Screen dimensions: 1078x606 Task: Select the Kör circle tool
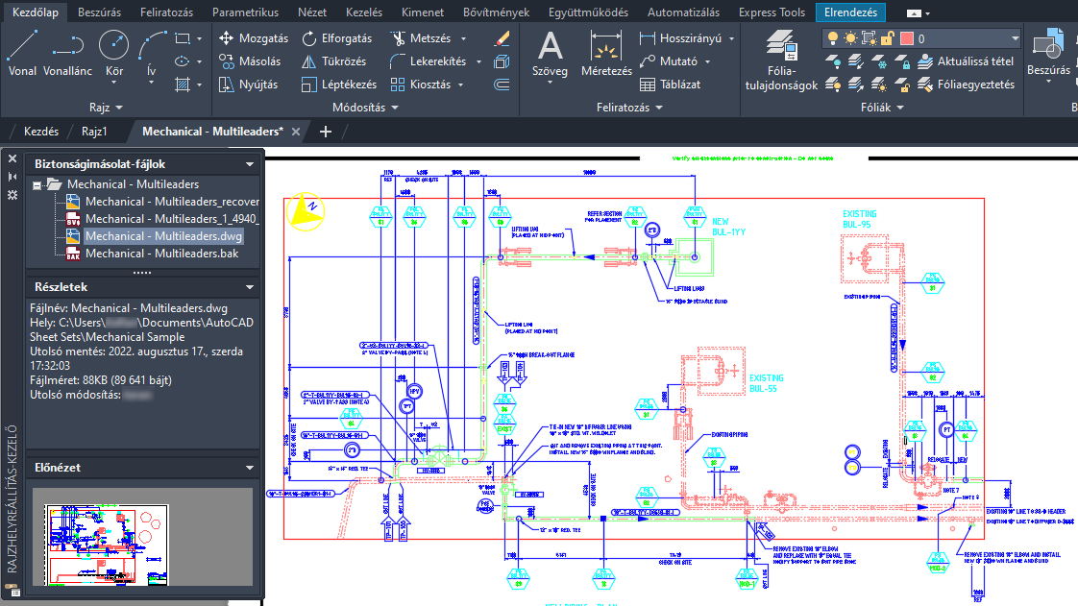click(x=114, y=53)
